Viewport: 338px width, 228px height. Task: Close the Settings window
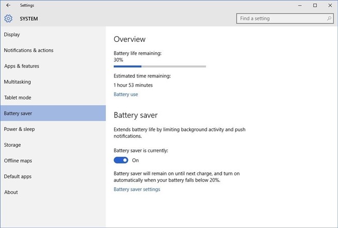(x=329, y=5)
